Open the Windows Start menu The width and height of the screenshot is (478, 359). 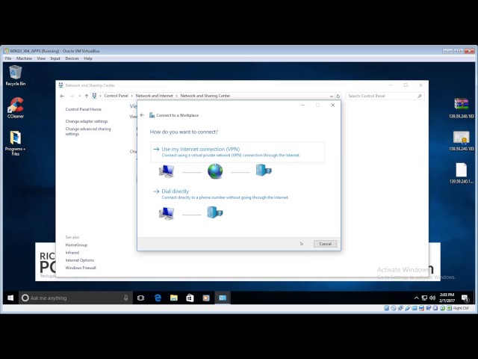click(x=10, y=298)
